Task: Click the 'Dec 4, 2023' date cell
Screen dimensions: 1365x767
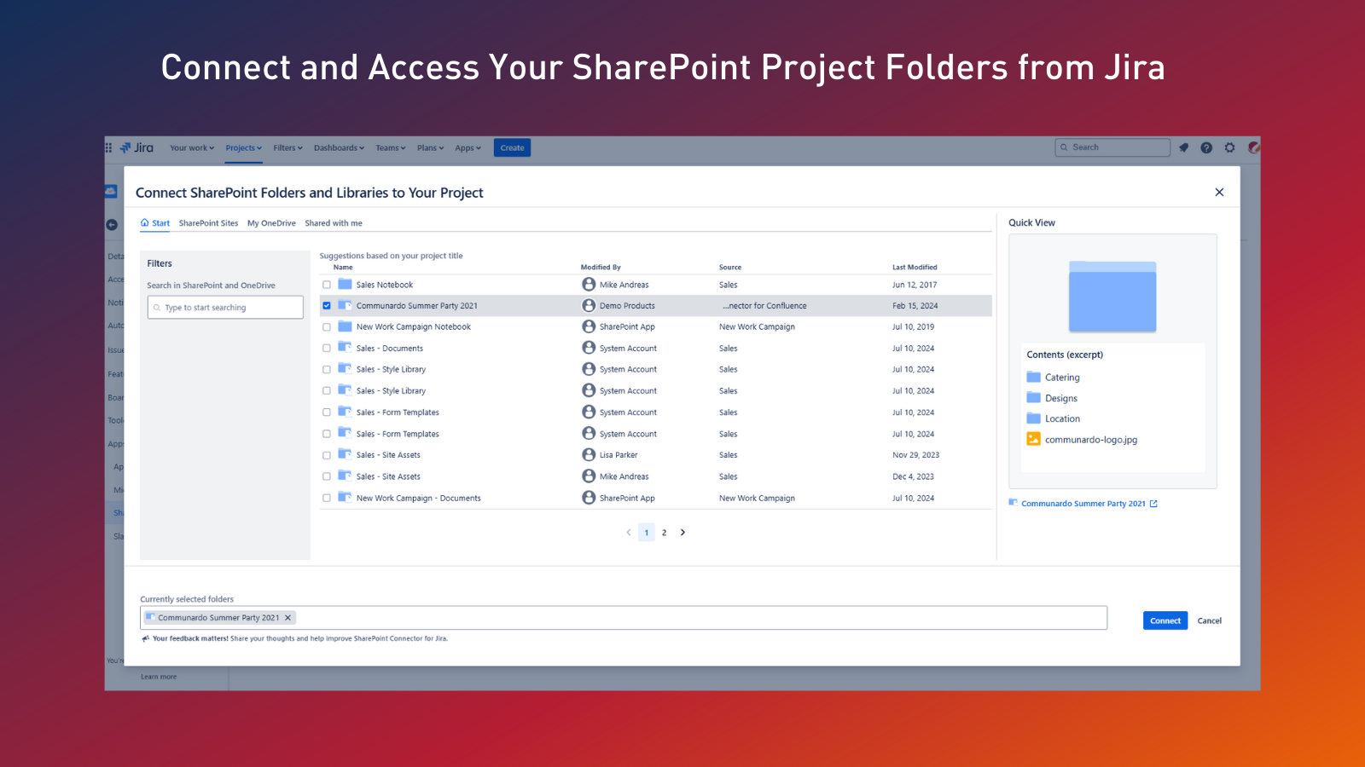Action: (913, 476)
